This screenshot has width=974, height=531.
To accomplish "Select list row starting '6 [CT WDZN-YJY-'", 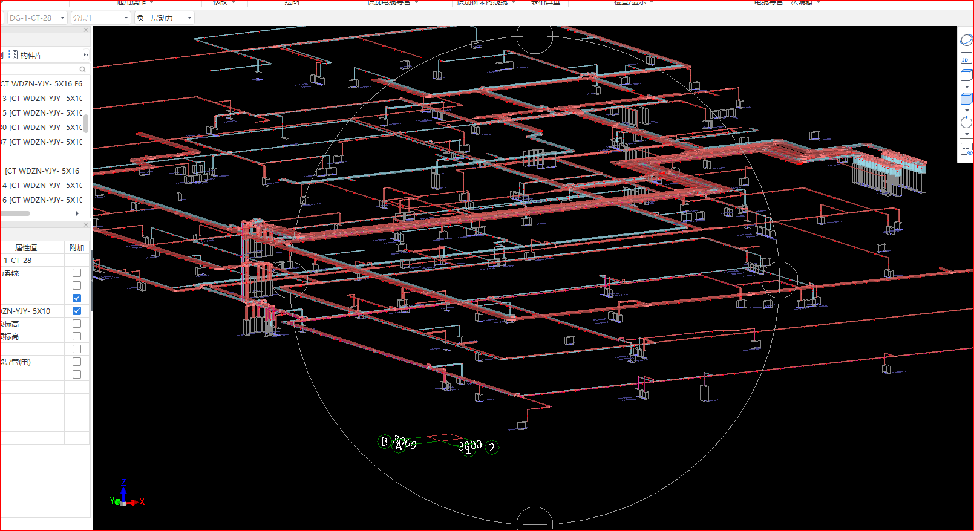I will pos(41,200).
